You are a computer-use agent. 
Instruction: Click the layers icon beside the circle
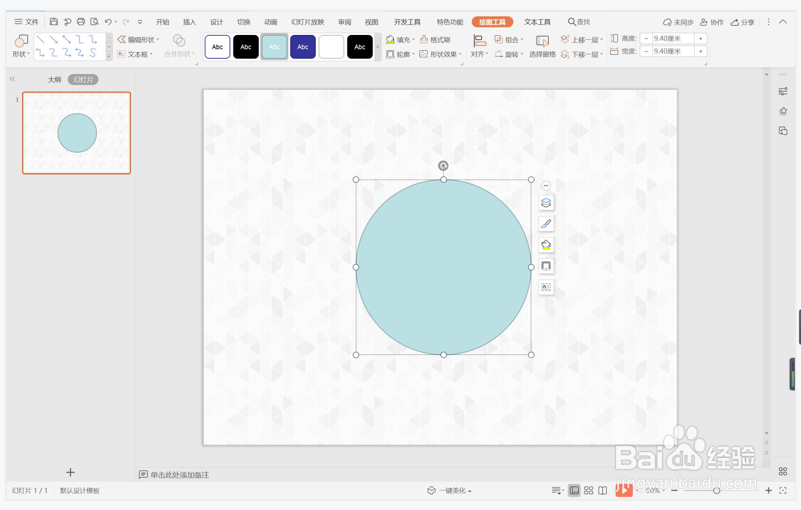pos(546,203)
